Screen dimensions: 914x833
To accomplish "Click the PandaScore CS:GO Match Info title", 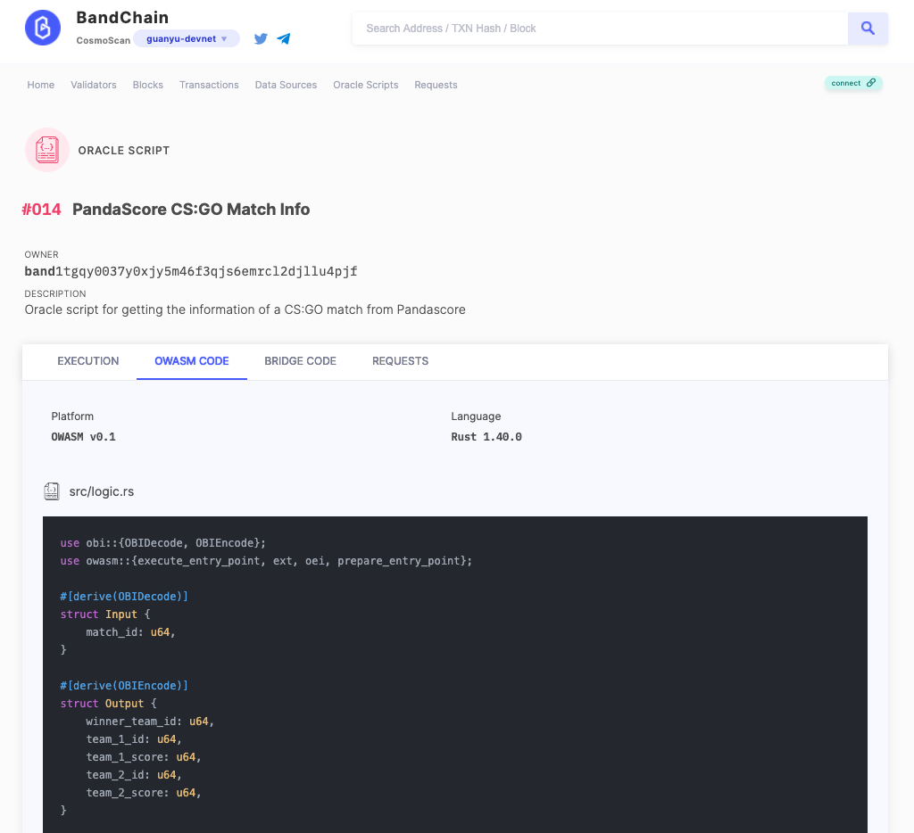I will point(191,209).
